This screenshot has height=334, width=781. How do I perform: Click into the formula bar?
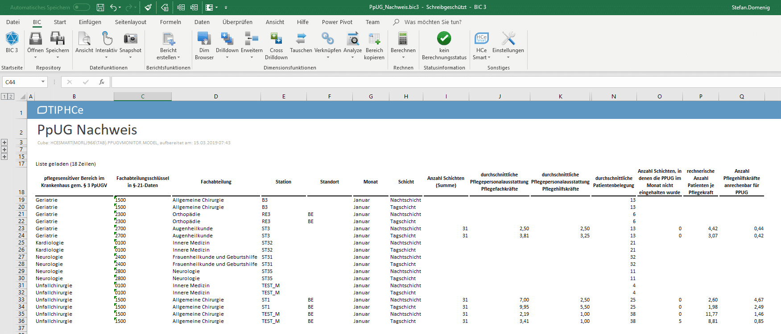tap(445, 82)
